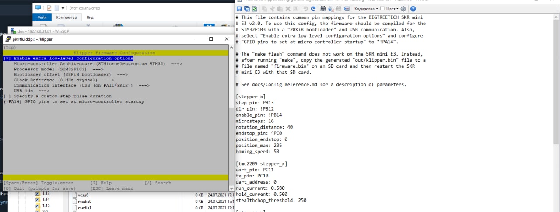Click the Find Next icon in editor toolbar

(339, 9)
